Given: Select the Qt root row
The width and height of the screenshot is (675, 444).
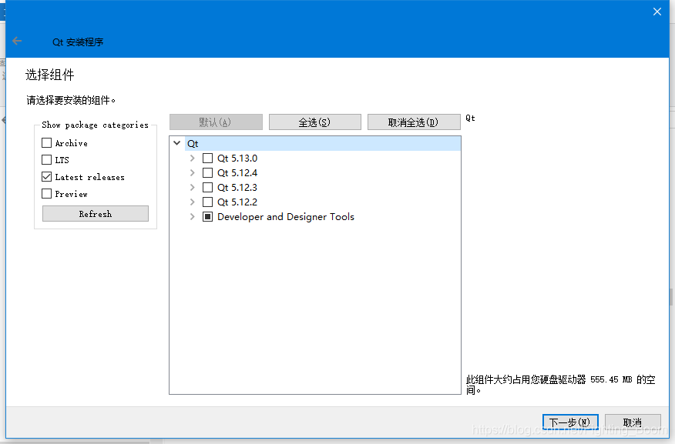Looking at the screenshot, I should coord(323,144).
